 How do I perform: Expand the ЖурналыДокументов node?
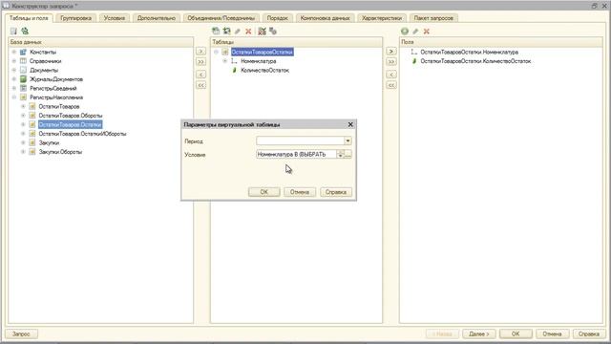point(14,79)
